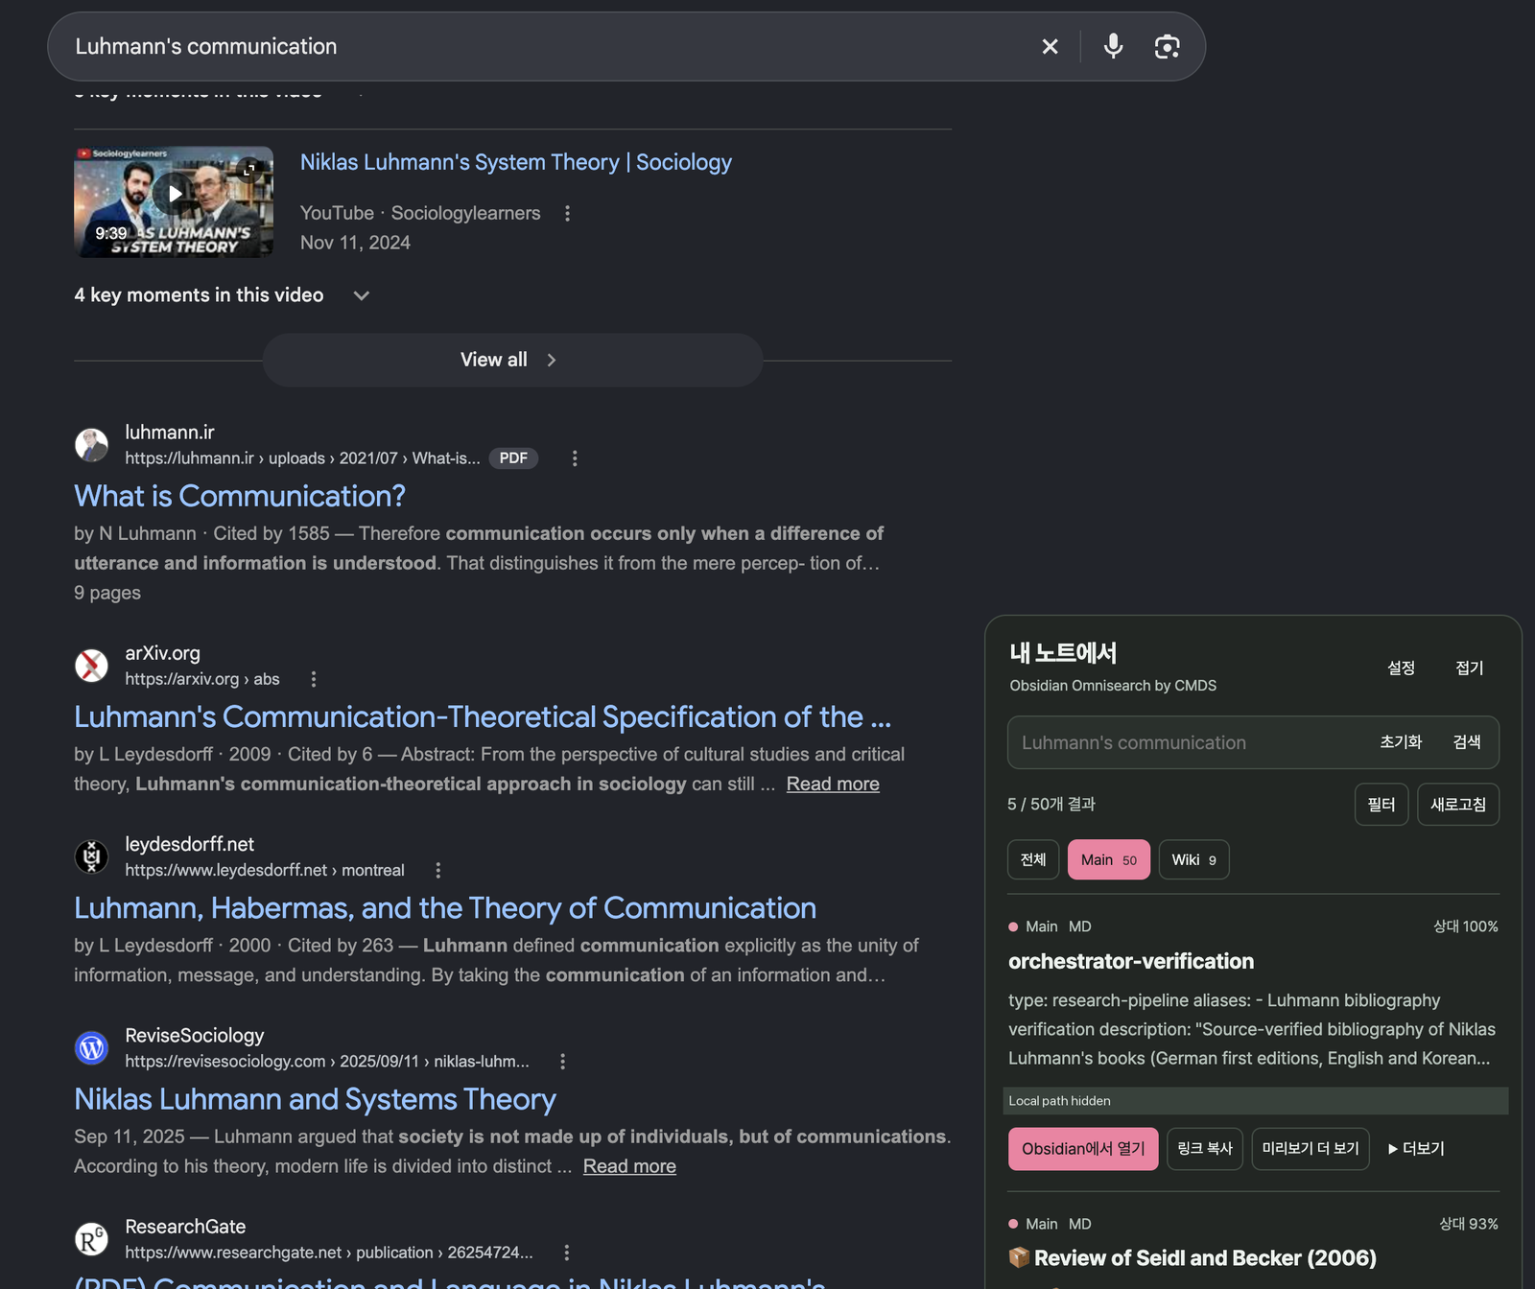Click the ResearchGate site favicon
The image size is (1535, 1289).
point(92,1239)
